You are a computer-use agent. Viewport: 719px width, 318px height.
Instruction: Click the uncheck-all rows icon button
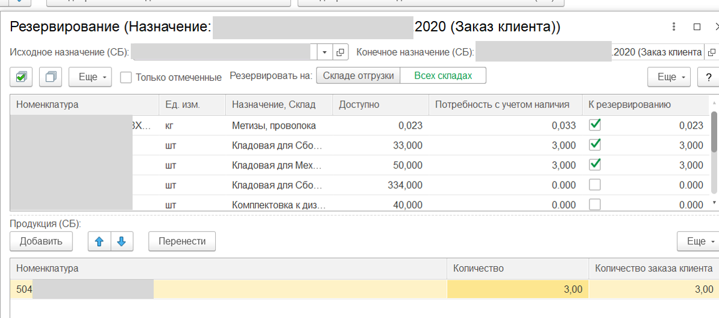tap(51, 77)
